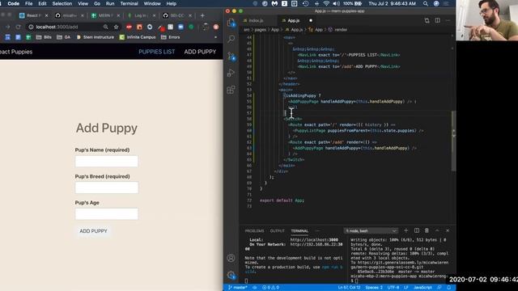Screen dimensions: 518x291
Task: Add a new terminal with the plus icon
Action: click(x=406, y=230)
